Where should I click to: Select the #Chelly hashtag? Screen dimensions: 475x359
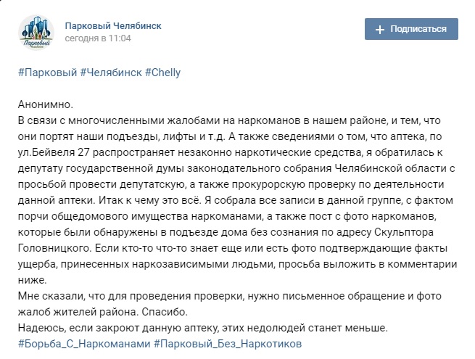click(x=163, y=73)
